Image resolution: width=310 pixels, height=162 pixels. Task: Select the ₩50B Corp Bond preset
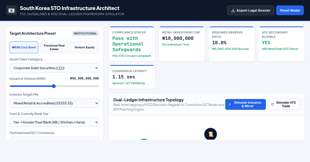24,47
